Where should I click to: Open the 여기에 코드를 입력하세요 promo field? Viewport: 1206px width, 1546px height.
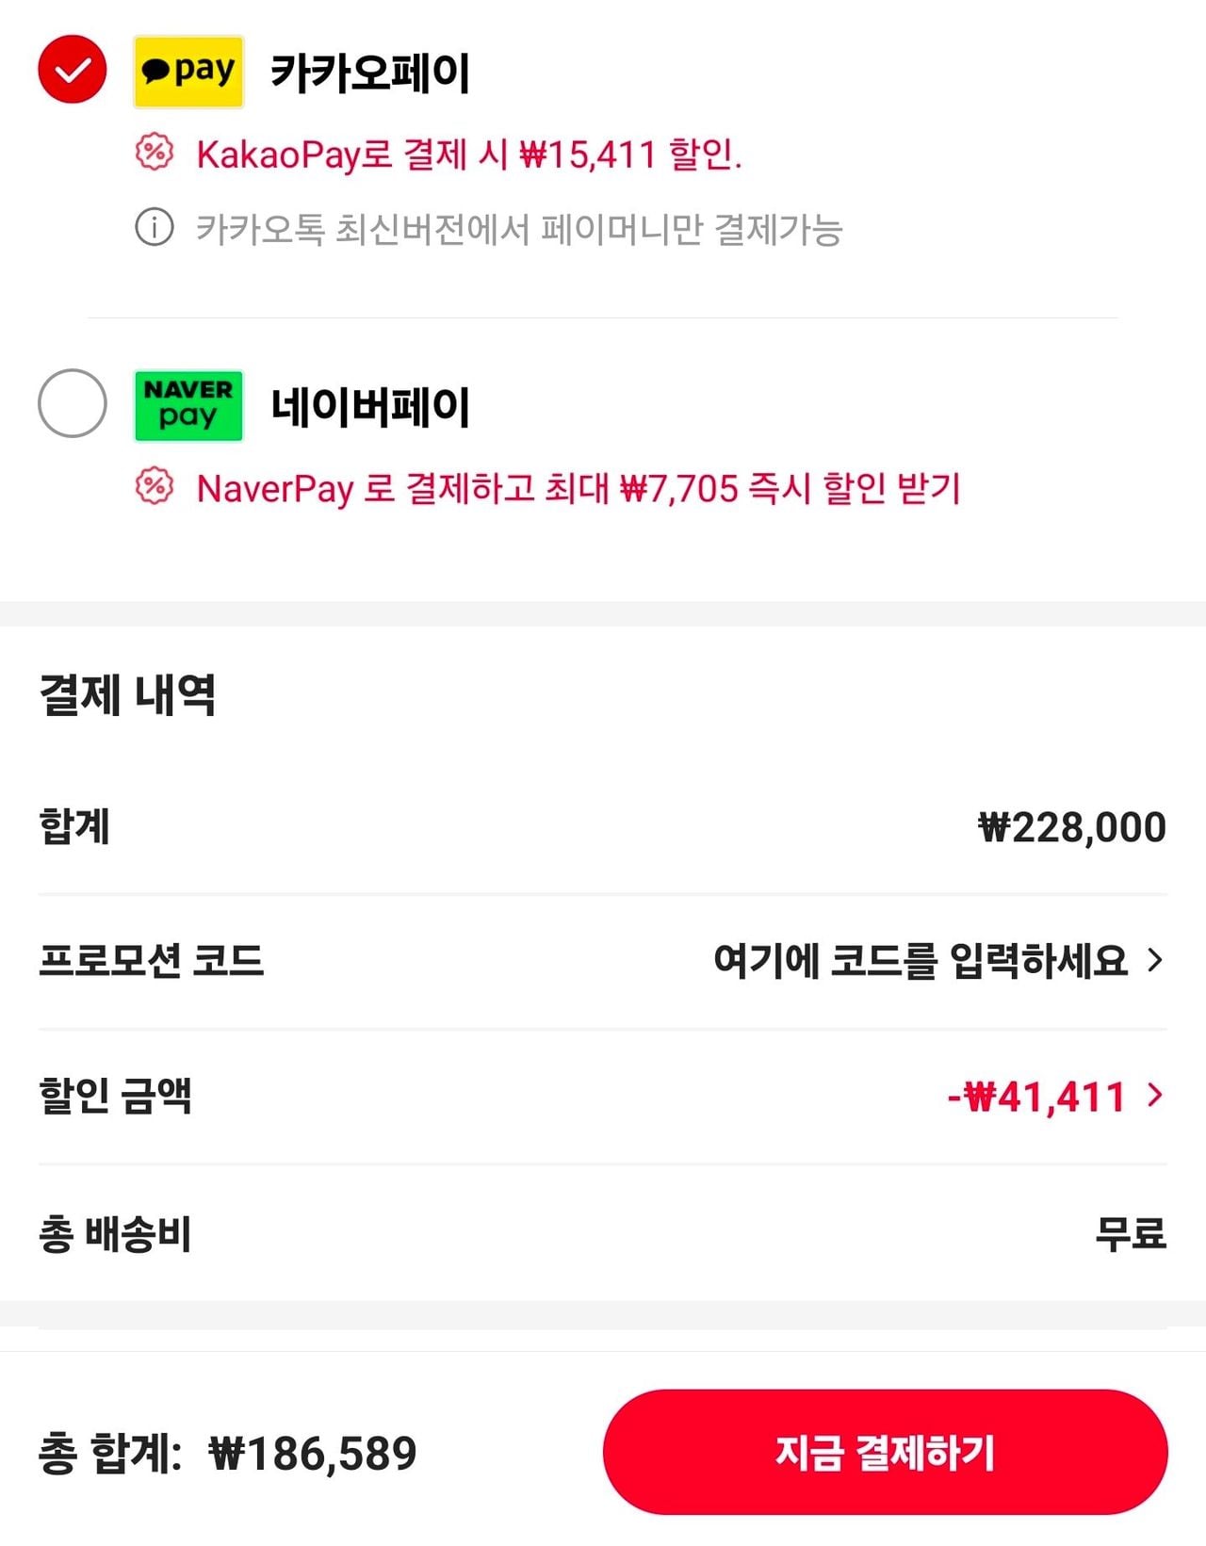pyautogui.click(x=920, y=960)
